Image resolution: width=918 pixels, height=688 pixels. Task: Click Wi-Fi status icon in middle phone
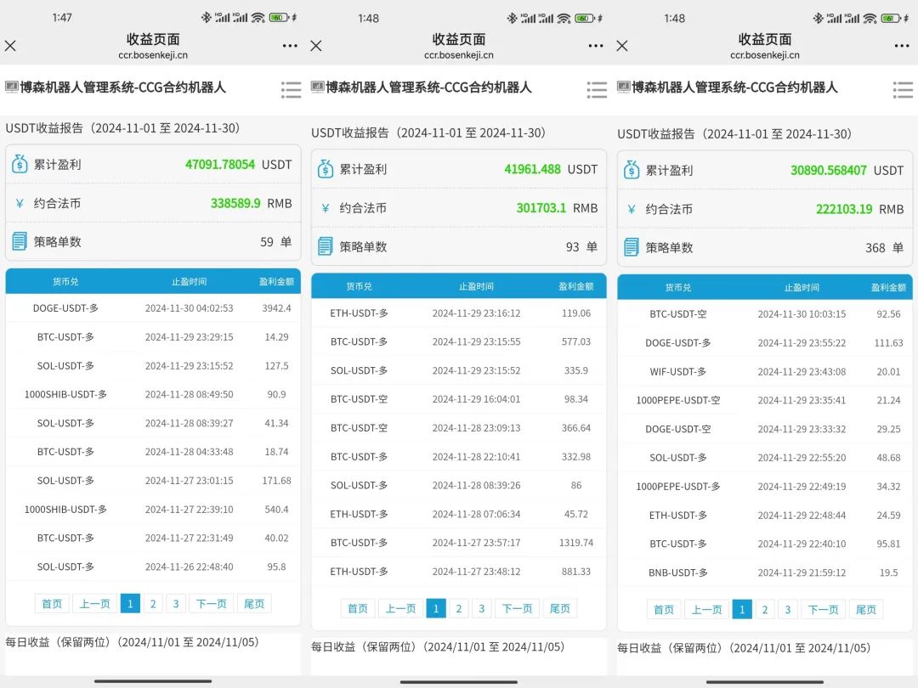564,18
